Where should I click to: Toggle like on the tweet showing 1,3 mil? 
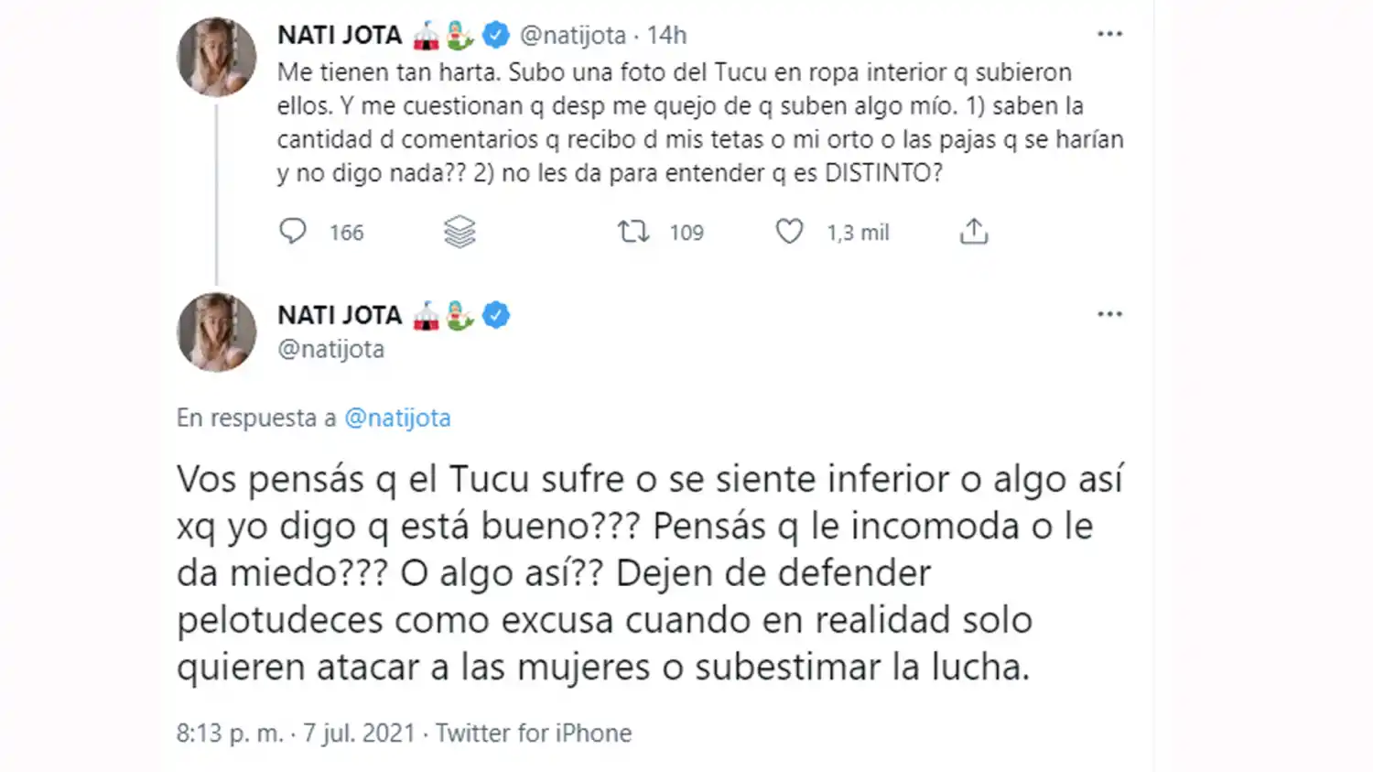point(788,232)
